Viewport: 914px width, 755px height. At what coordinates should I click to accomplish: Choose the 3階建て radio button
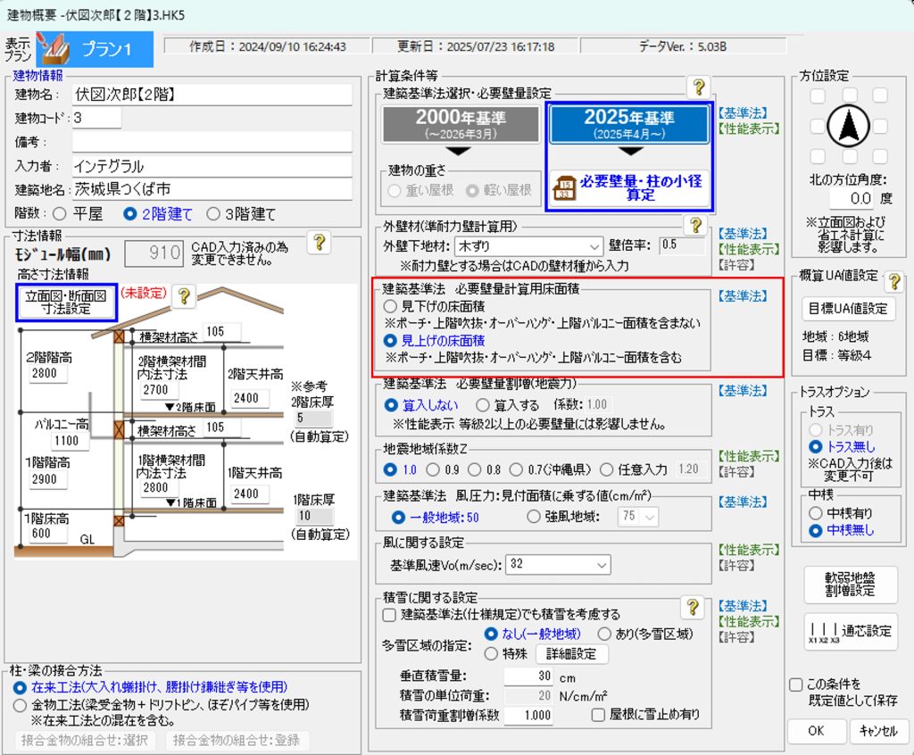tap(213, 214)
